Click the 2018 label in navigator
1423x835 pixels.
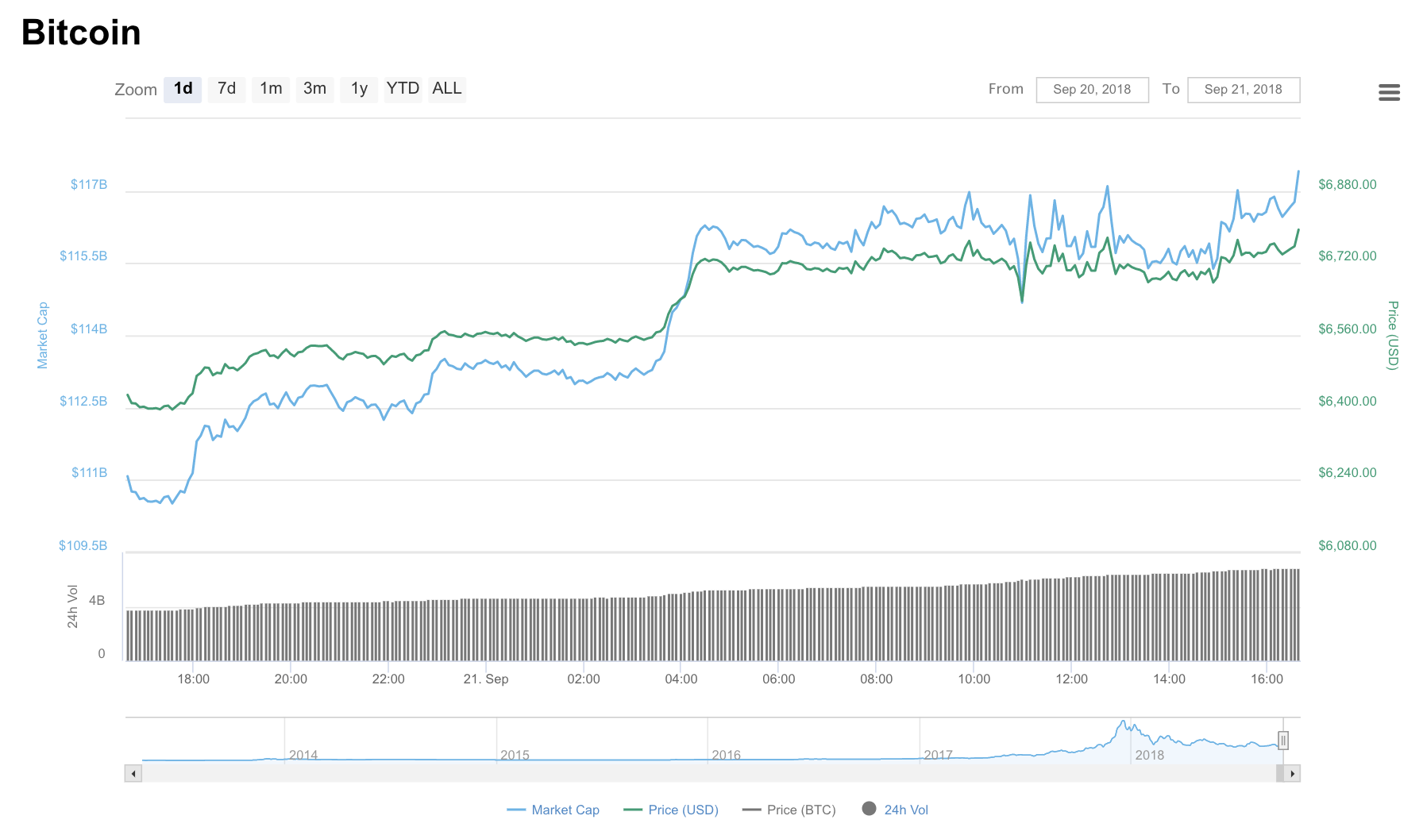coord(1150,755)
